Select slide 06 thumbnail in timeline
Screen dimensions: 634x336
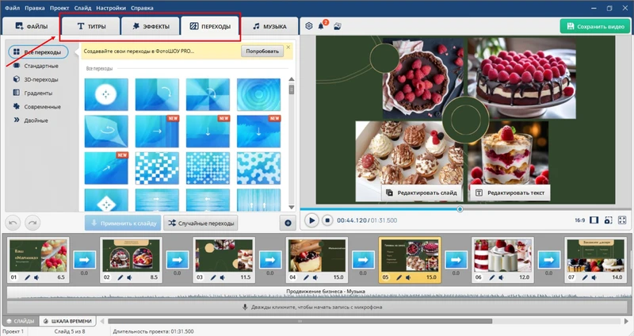[x=502, y=260]
